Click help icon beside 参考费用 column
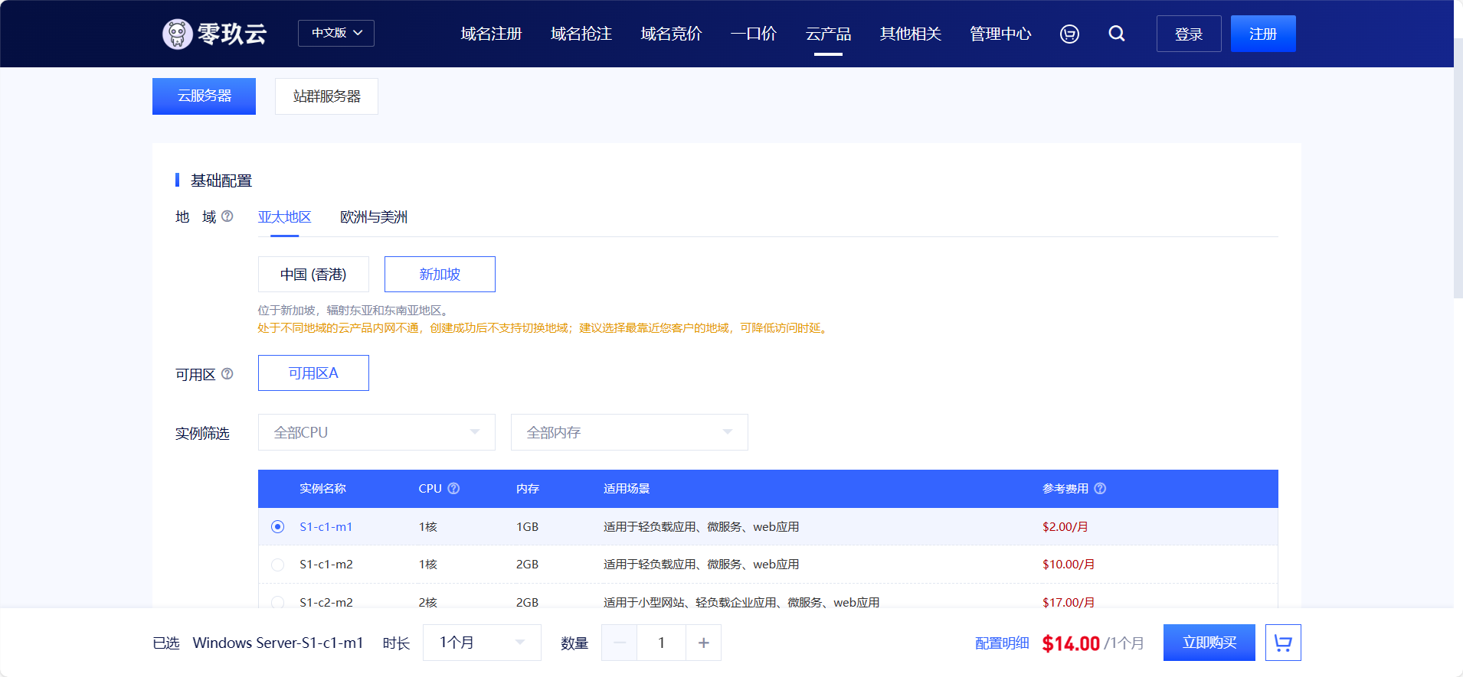The image size is (1463, 677). click(1100, 489)
